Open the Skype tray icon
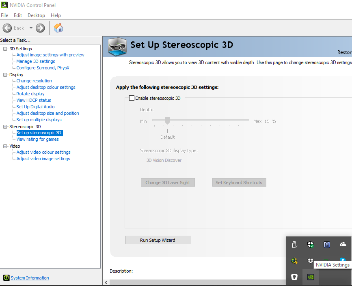The image size is (352, 286). point(343,260)
